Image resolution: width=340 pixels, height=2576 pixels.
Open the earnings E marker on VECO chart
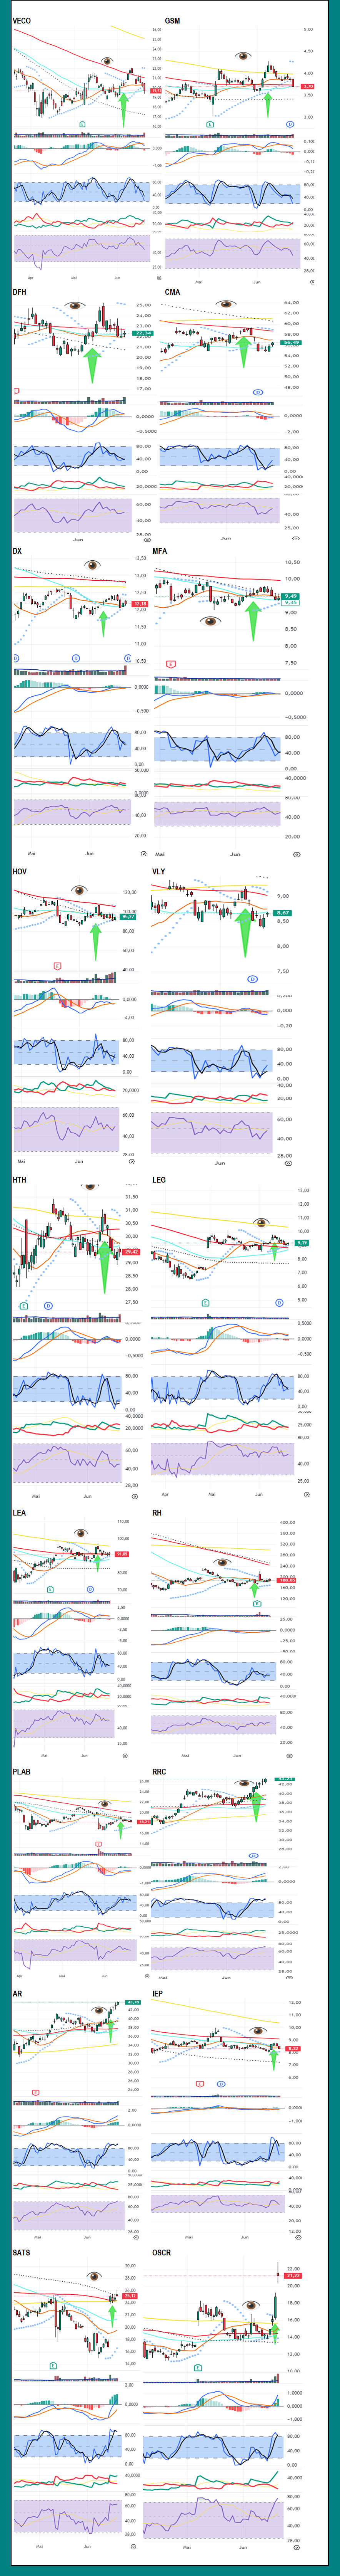(x=83, y=124)
